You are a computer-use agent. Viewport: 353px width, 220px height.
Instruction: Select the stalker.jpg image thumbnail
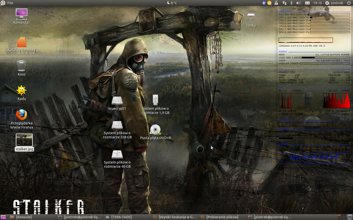click(x=24, y=140)
